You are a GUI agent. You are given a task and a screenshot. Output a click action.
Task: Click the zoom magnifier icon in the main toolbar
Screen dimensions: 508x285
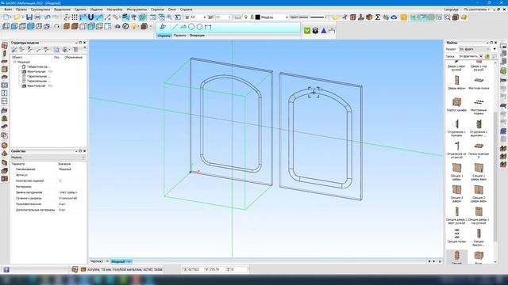click(169, 17)
